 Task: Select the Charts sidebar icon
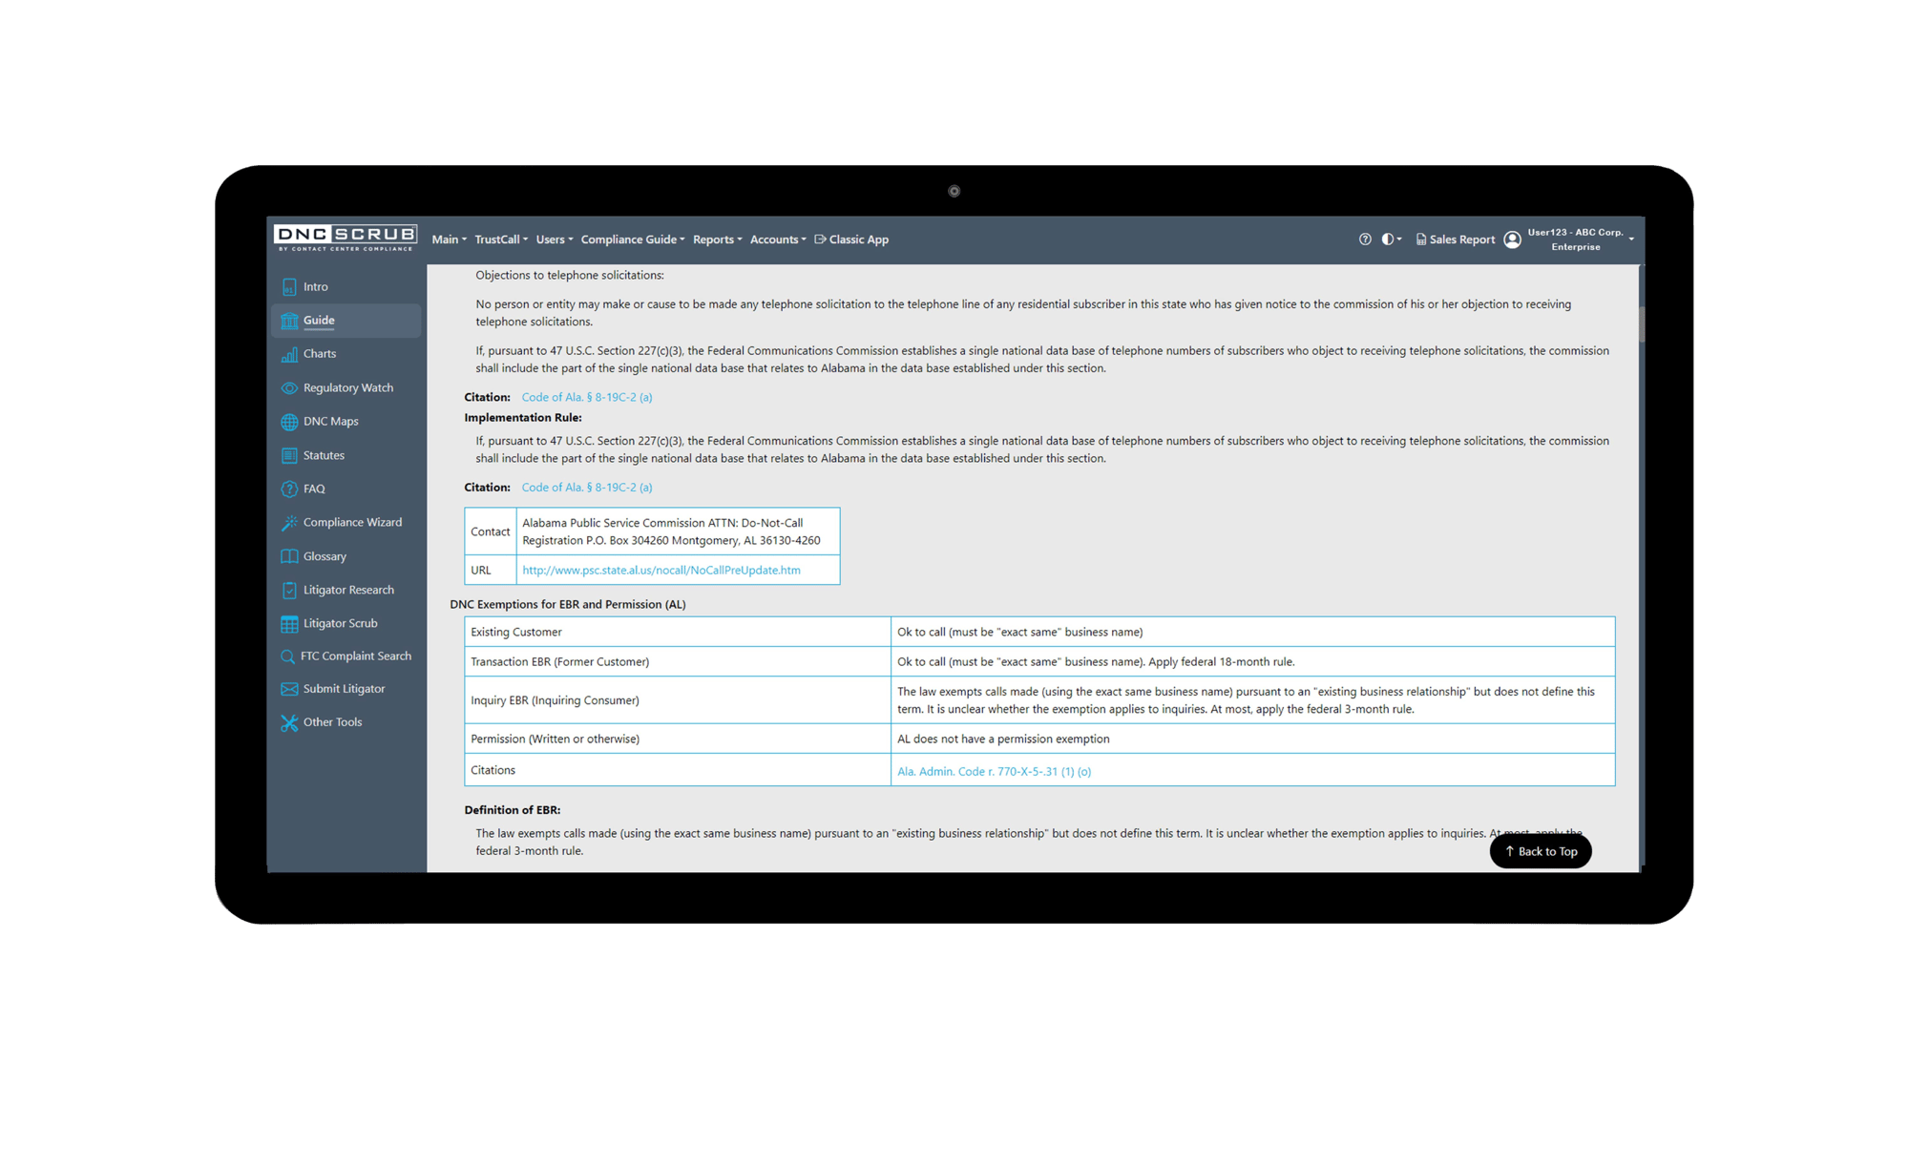tap(320, 354)
